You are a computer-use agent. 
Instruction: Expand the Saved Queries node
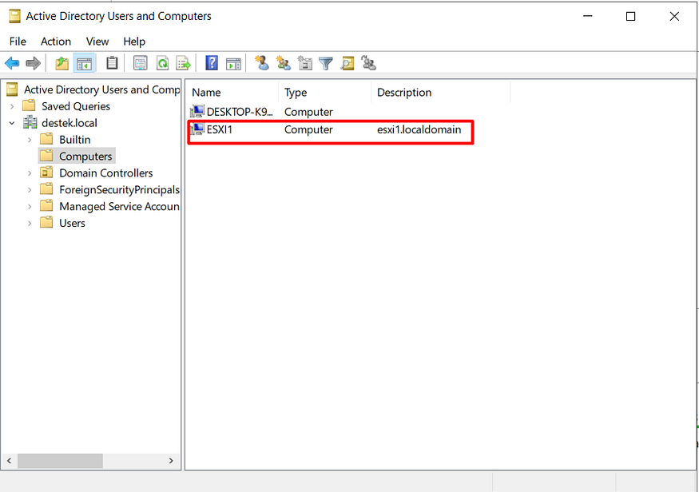(12, 106)
